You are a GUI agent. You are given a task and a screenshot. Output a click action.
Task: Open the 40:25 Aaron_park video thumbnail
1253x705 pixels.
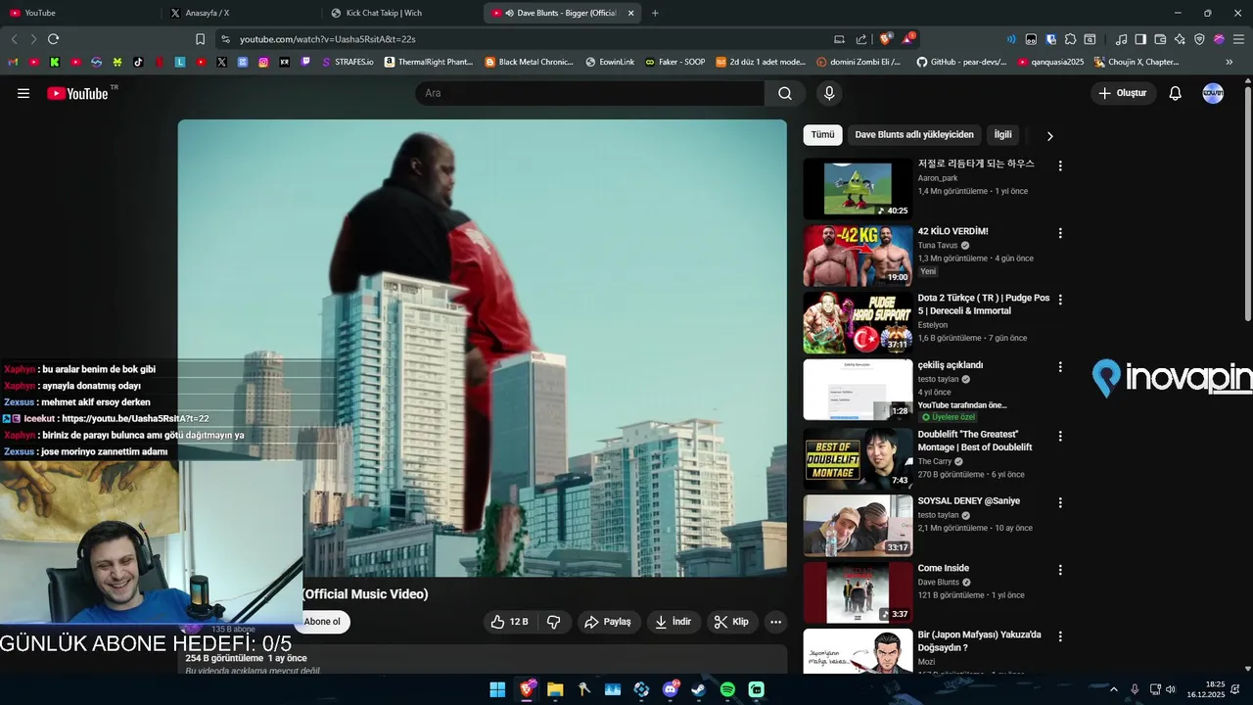858,189
